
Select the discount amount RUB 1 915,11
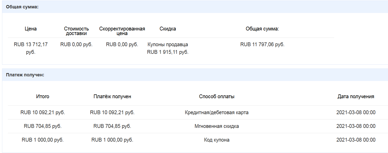[x=168, y=52]
